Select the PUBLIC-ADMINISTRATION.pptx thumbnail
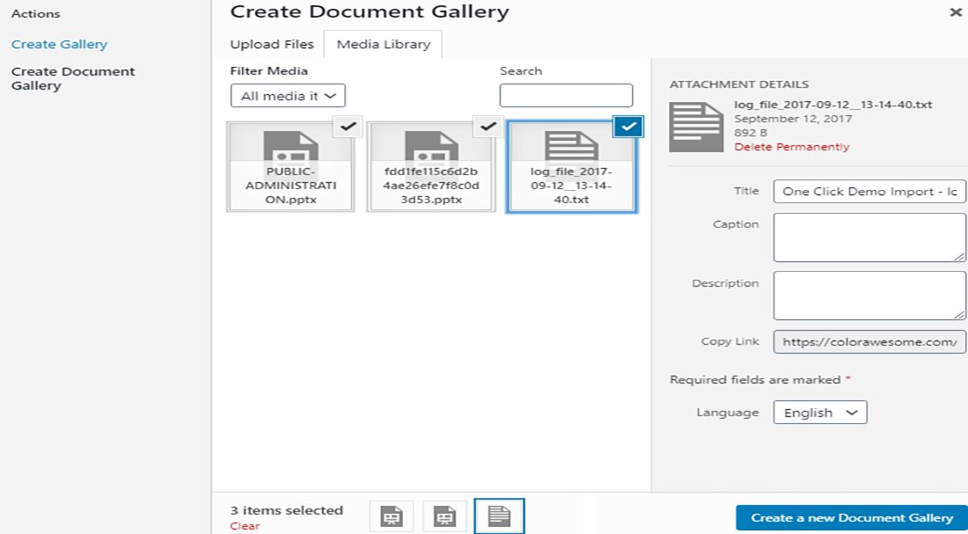This screenshot has width=968, height=534. [x=290, y=166]
